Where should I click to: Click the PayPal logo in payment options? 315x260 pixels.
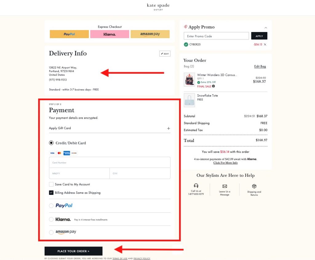click(64, 205)
